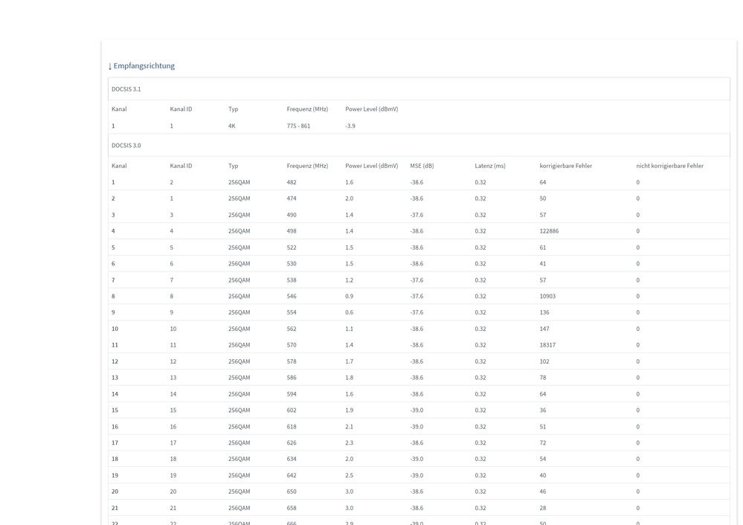Click the 122886 correctable errors value

click(549, 231)
